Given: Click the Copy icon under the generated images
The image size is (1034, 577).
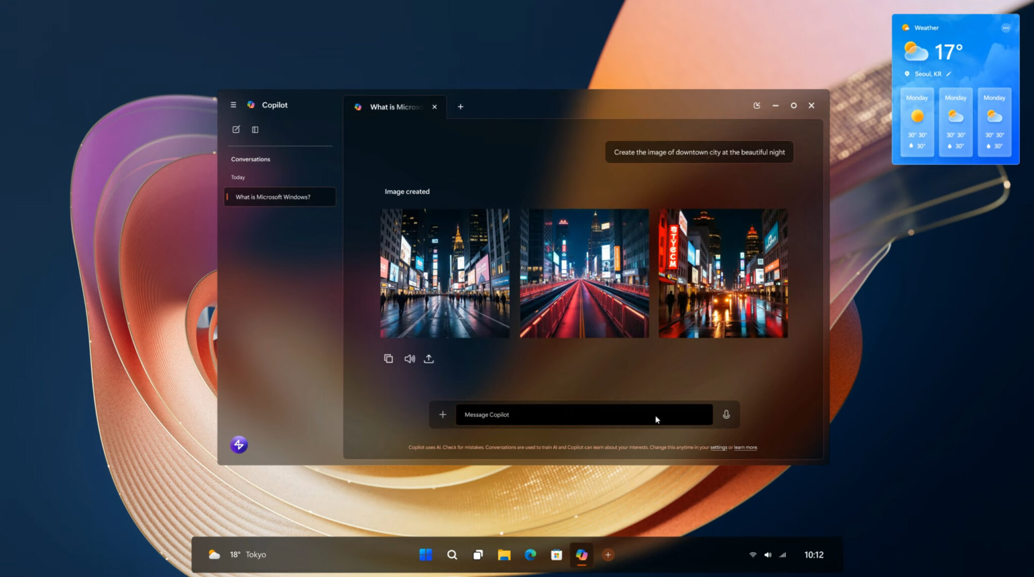Looking at the screenshot, I should [x=388, y=358].
